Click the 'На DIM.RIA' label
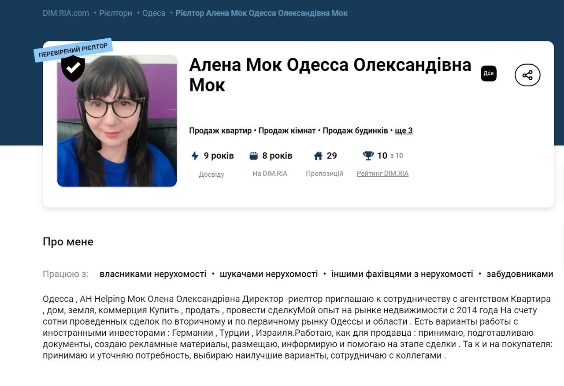564x386 pixels. coord(270,174)
